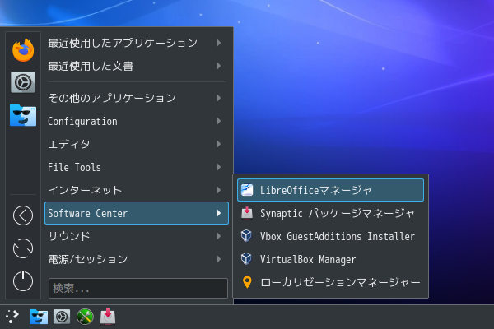Select the 電源/セッション menu entry

[x=137, y=259]
